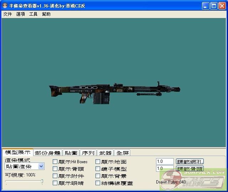Select the 序列 tab
The height and width of the screenshot is (192, 228).
[x=88, y=153]
